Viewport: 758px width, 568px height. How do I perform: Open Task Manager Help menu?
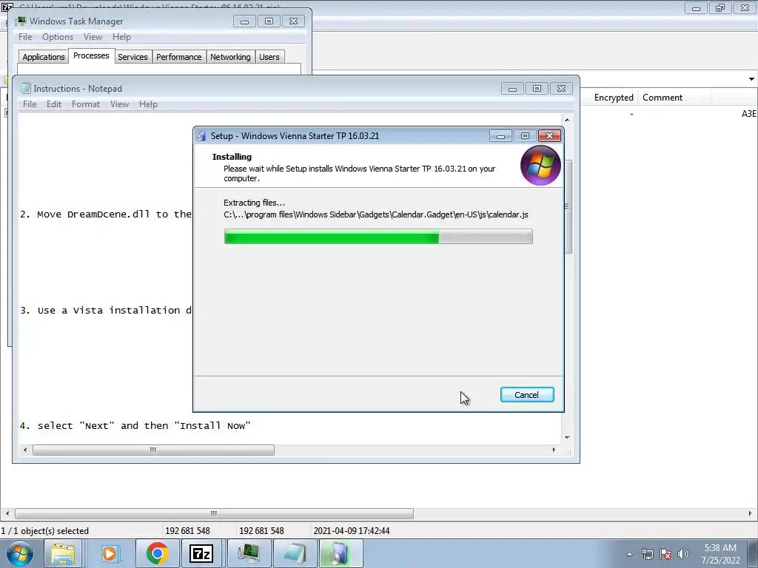point(121,37)
